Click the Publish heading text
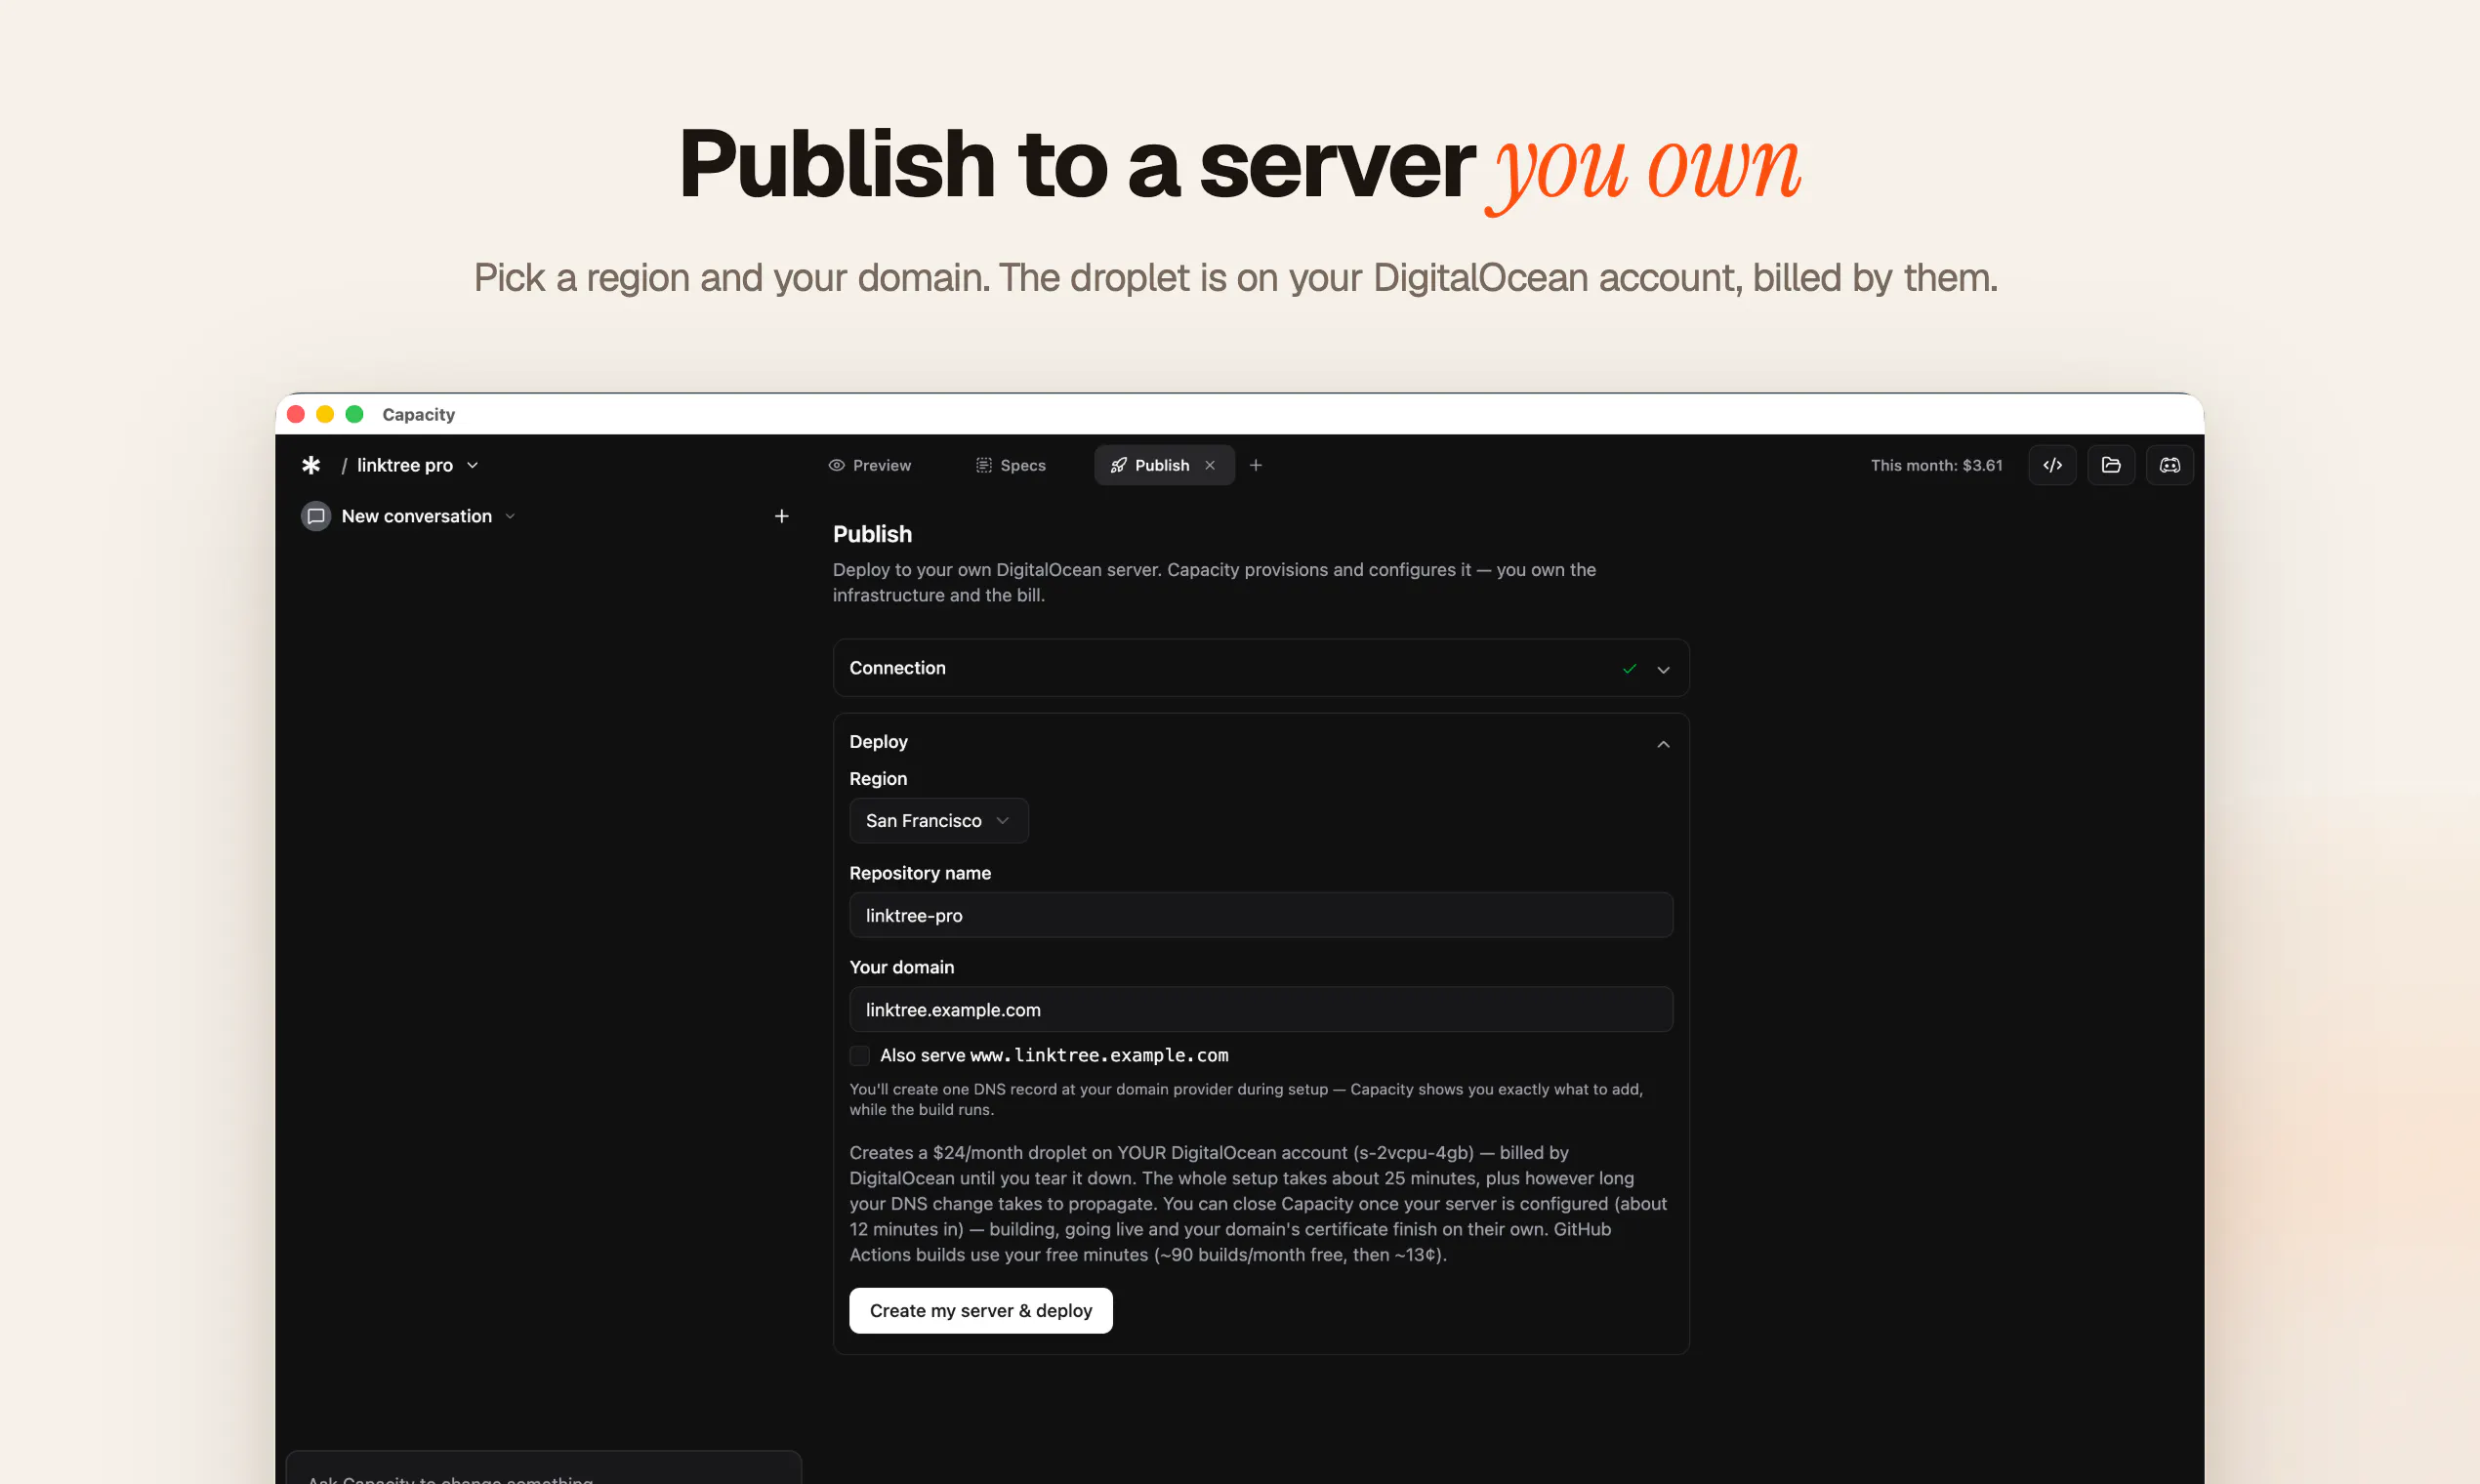The height and width of the screenshot is (1484, 2480). 872,534
